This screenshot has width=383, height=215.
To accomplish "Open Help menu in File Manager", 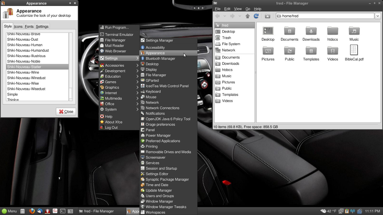I will click(x=257, y=9).
